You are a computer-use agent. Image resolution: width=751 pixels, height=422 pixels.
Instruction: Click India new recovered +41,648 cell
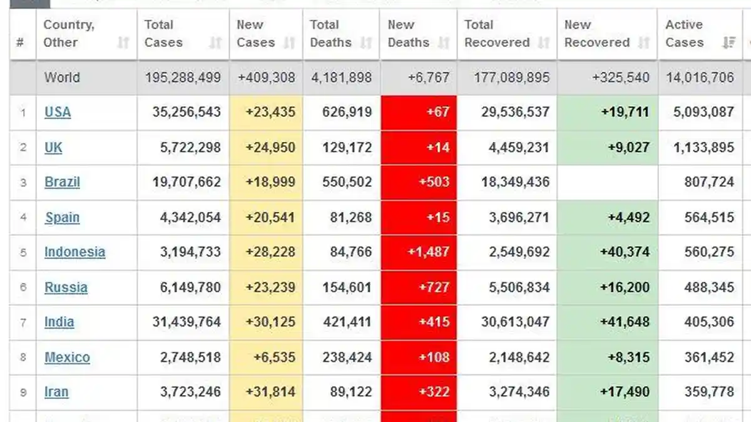(607, 323)
